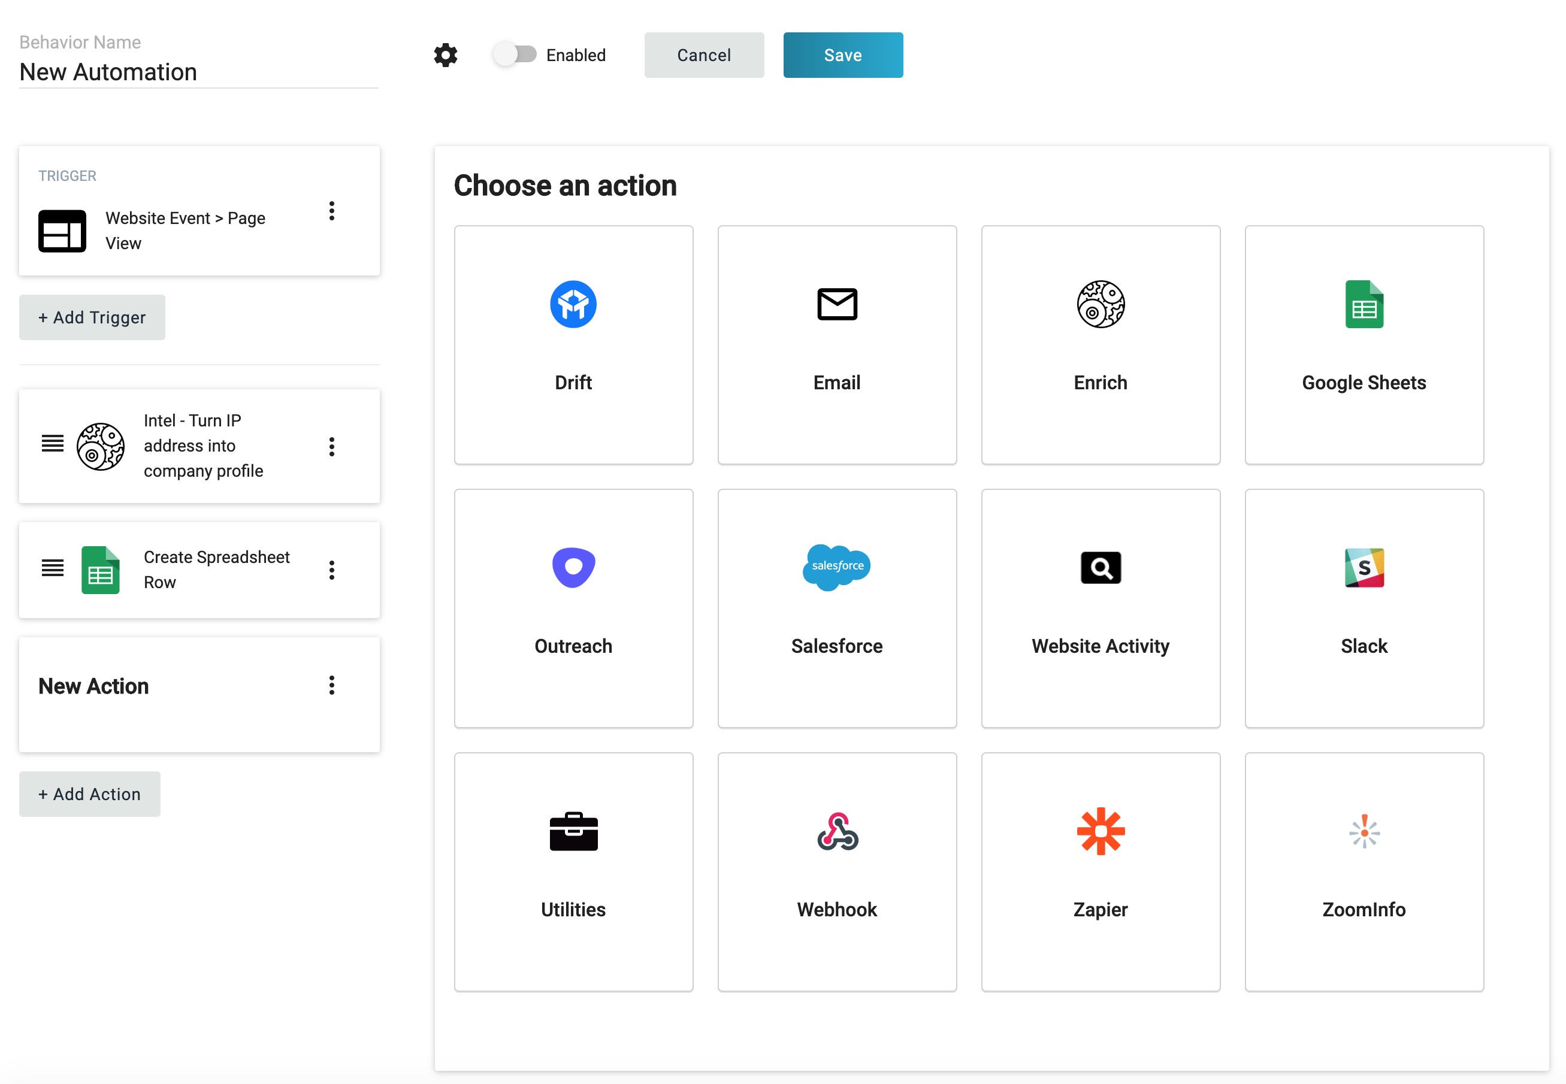Screen dimensions: 1566x1084
Task: Click the Outreach label
Action: pyautogui.click(x=573, y=646)
